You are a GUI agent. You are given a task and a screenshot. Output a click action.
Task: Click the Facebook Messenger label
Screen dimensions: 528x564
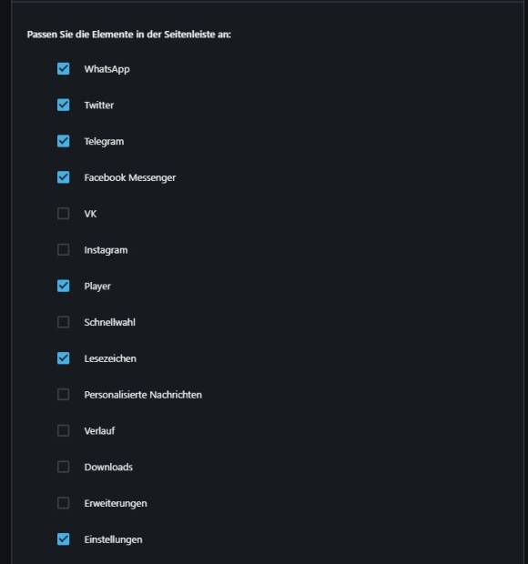tap(130, 177)
